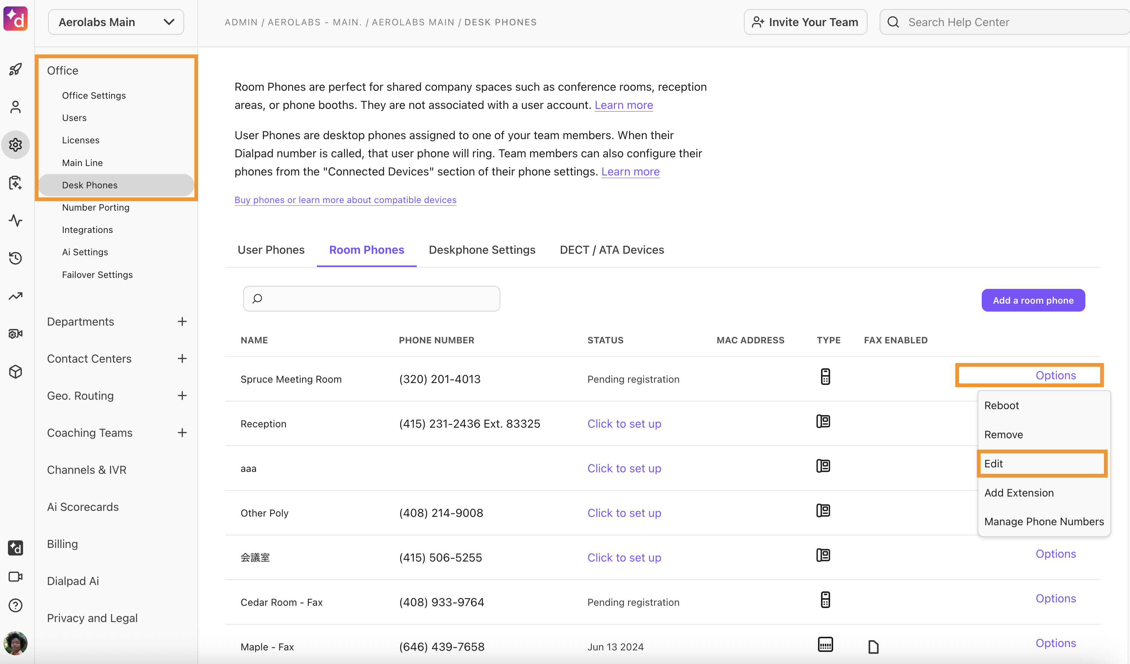Click the Add a room phone button

(x=1033, y=300)
